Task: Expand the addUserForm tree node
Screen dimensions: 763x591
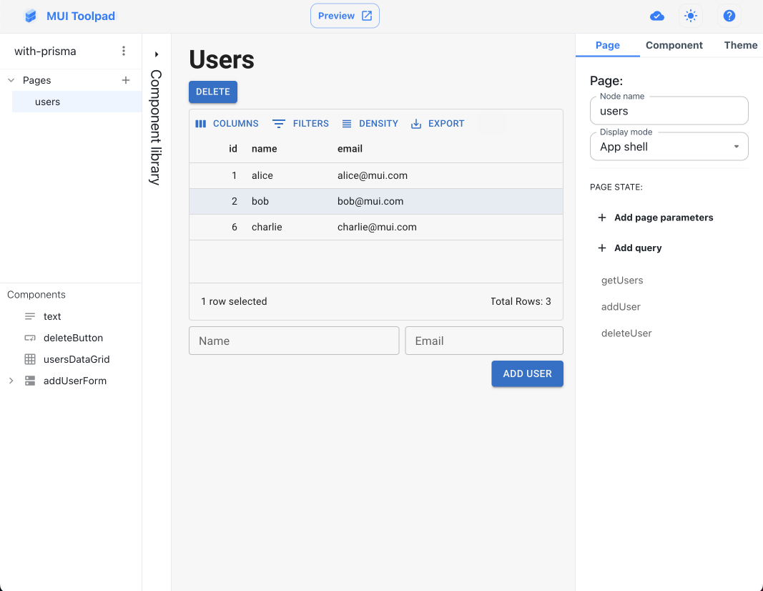Action: (x=11, y=381)
